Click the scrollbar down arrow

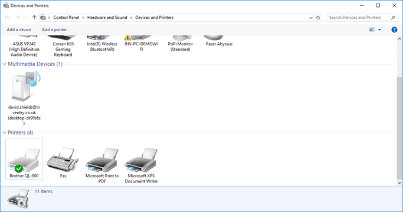click(x=399, y=183)
